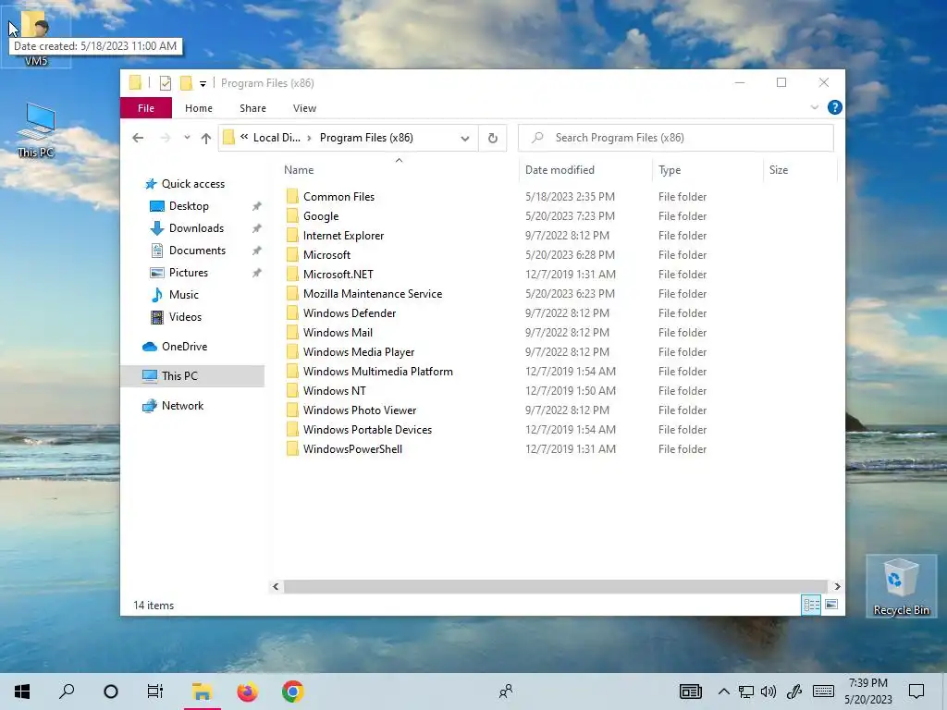Click the horizontal scrollbar right arrow
Screen dimensions: 947x710
(837, 586)
